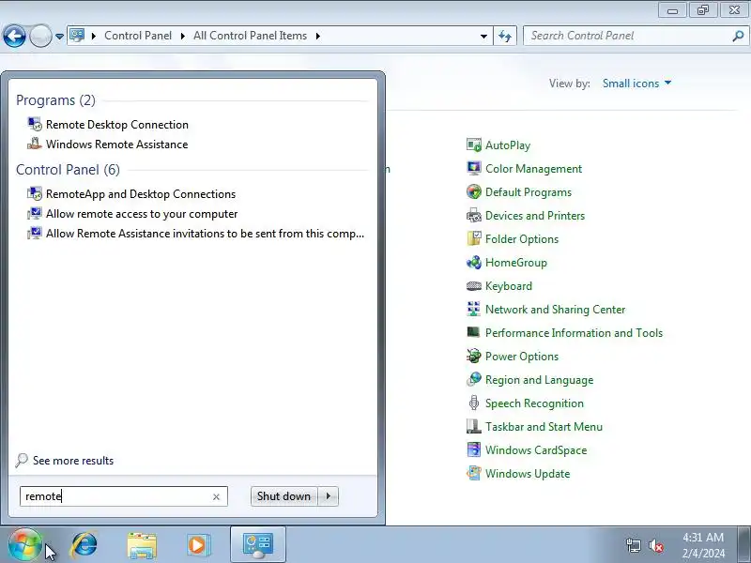Refresh the Control Panel address bar
Viewport: 751px width, 563px height.
505,36
